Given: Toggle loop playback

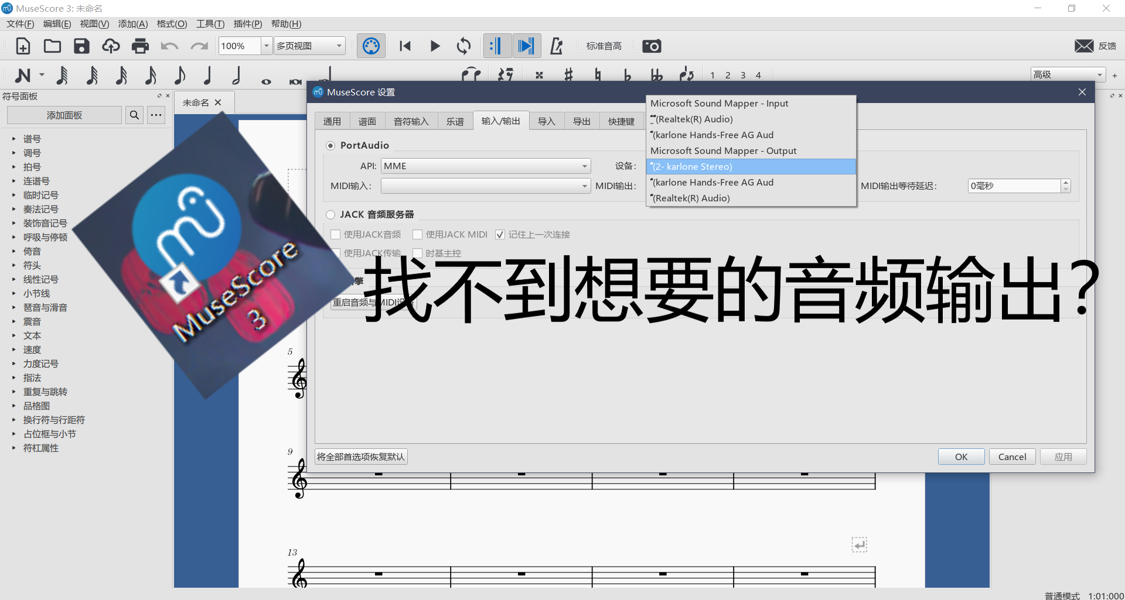Looking at the screenshot, I should (463, 46).
